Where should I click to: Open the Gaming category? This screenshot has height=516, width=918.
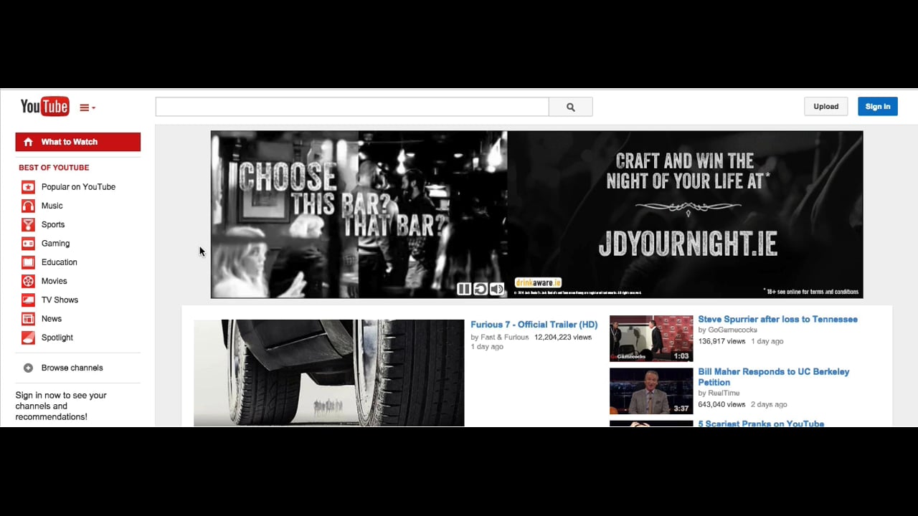[55, 244]
